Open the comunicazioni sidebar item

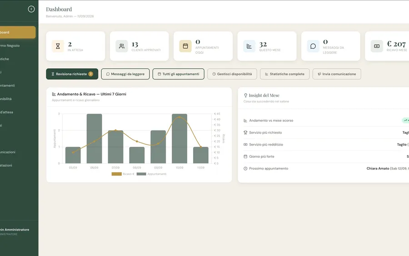click(18, 152)
